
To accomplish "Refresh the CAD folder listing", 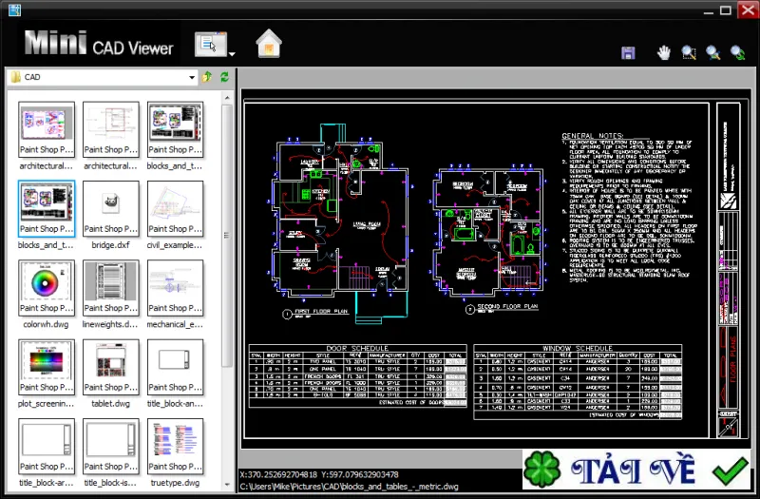I will click(x=224, y=77).
